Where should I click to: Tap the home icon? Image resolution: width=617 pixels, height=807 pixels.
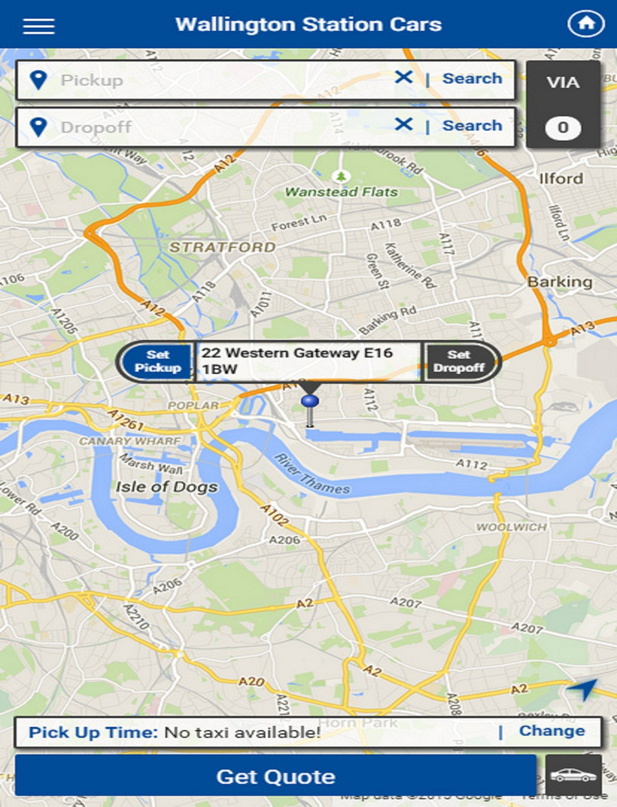[x=585, y=24]
